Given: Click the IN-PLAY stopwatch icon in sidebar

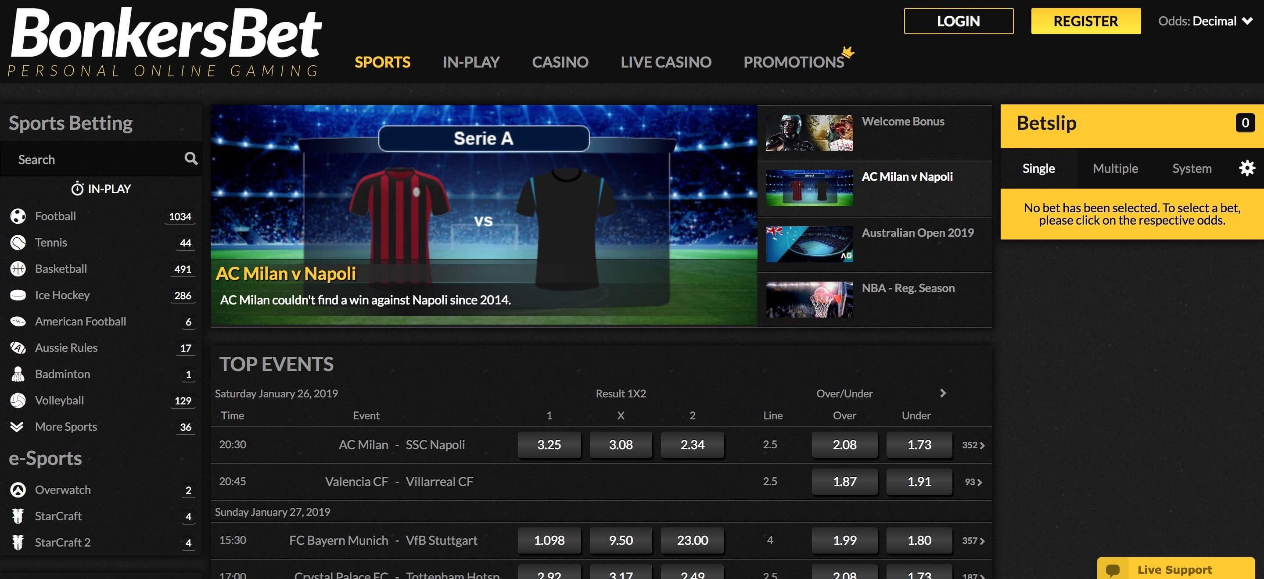Looking at the screenshot, I should pyautogui.click(x=77, y=188).
